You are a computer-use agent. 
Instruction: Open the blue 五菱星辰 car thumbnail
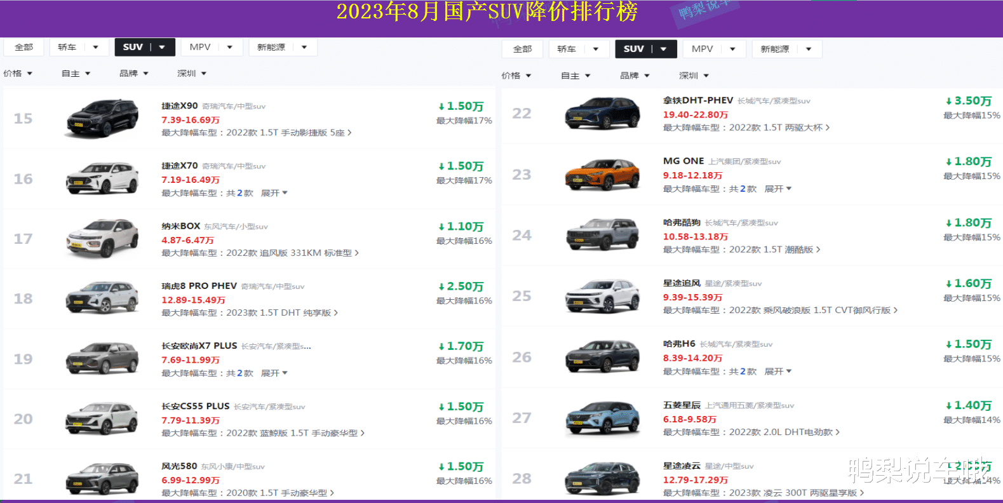tap(602, 419)
